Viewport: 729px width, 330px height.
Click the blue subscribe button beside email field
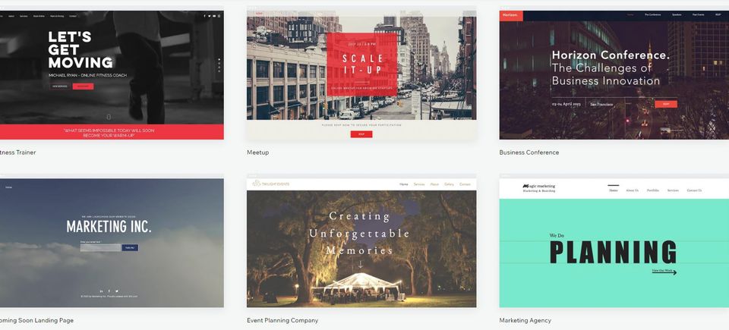(x=130, y=248)
